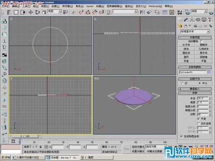Screen dimensions: 215x161
Task: Toggle the Auto Key (自动关键点) button
Action: coord(138,147)
